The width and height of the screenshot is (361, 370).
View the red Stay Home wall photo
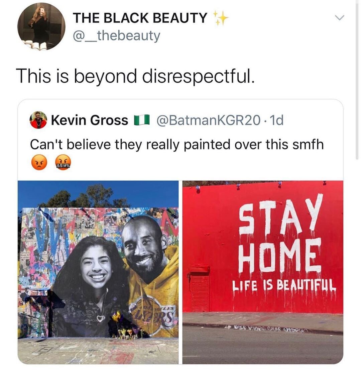point(263,272)
